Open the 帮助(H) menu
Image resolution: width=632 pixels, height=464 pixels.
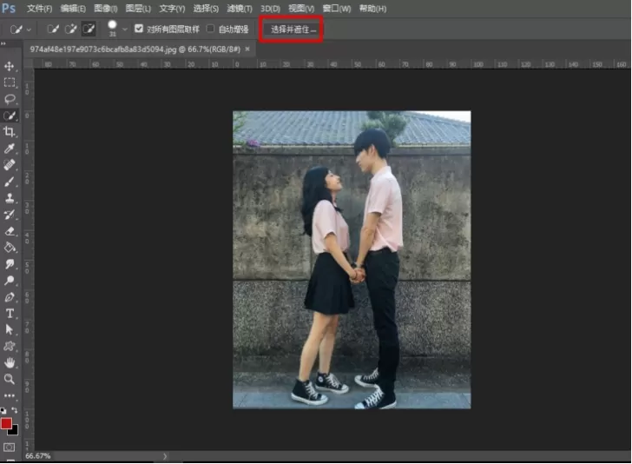pos(372,9)
